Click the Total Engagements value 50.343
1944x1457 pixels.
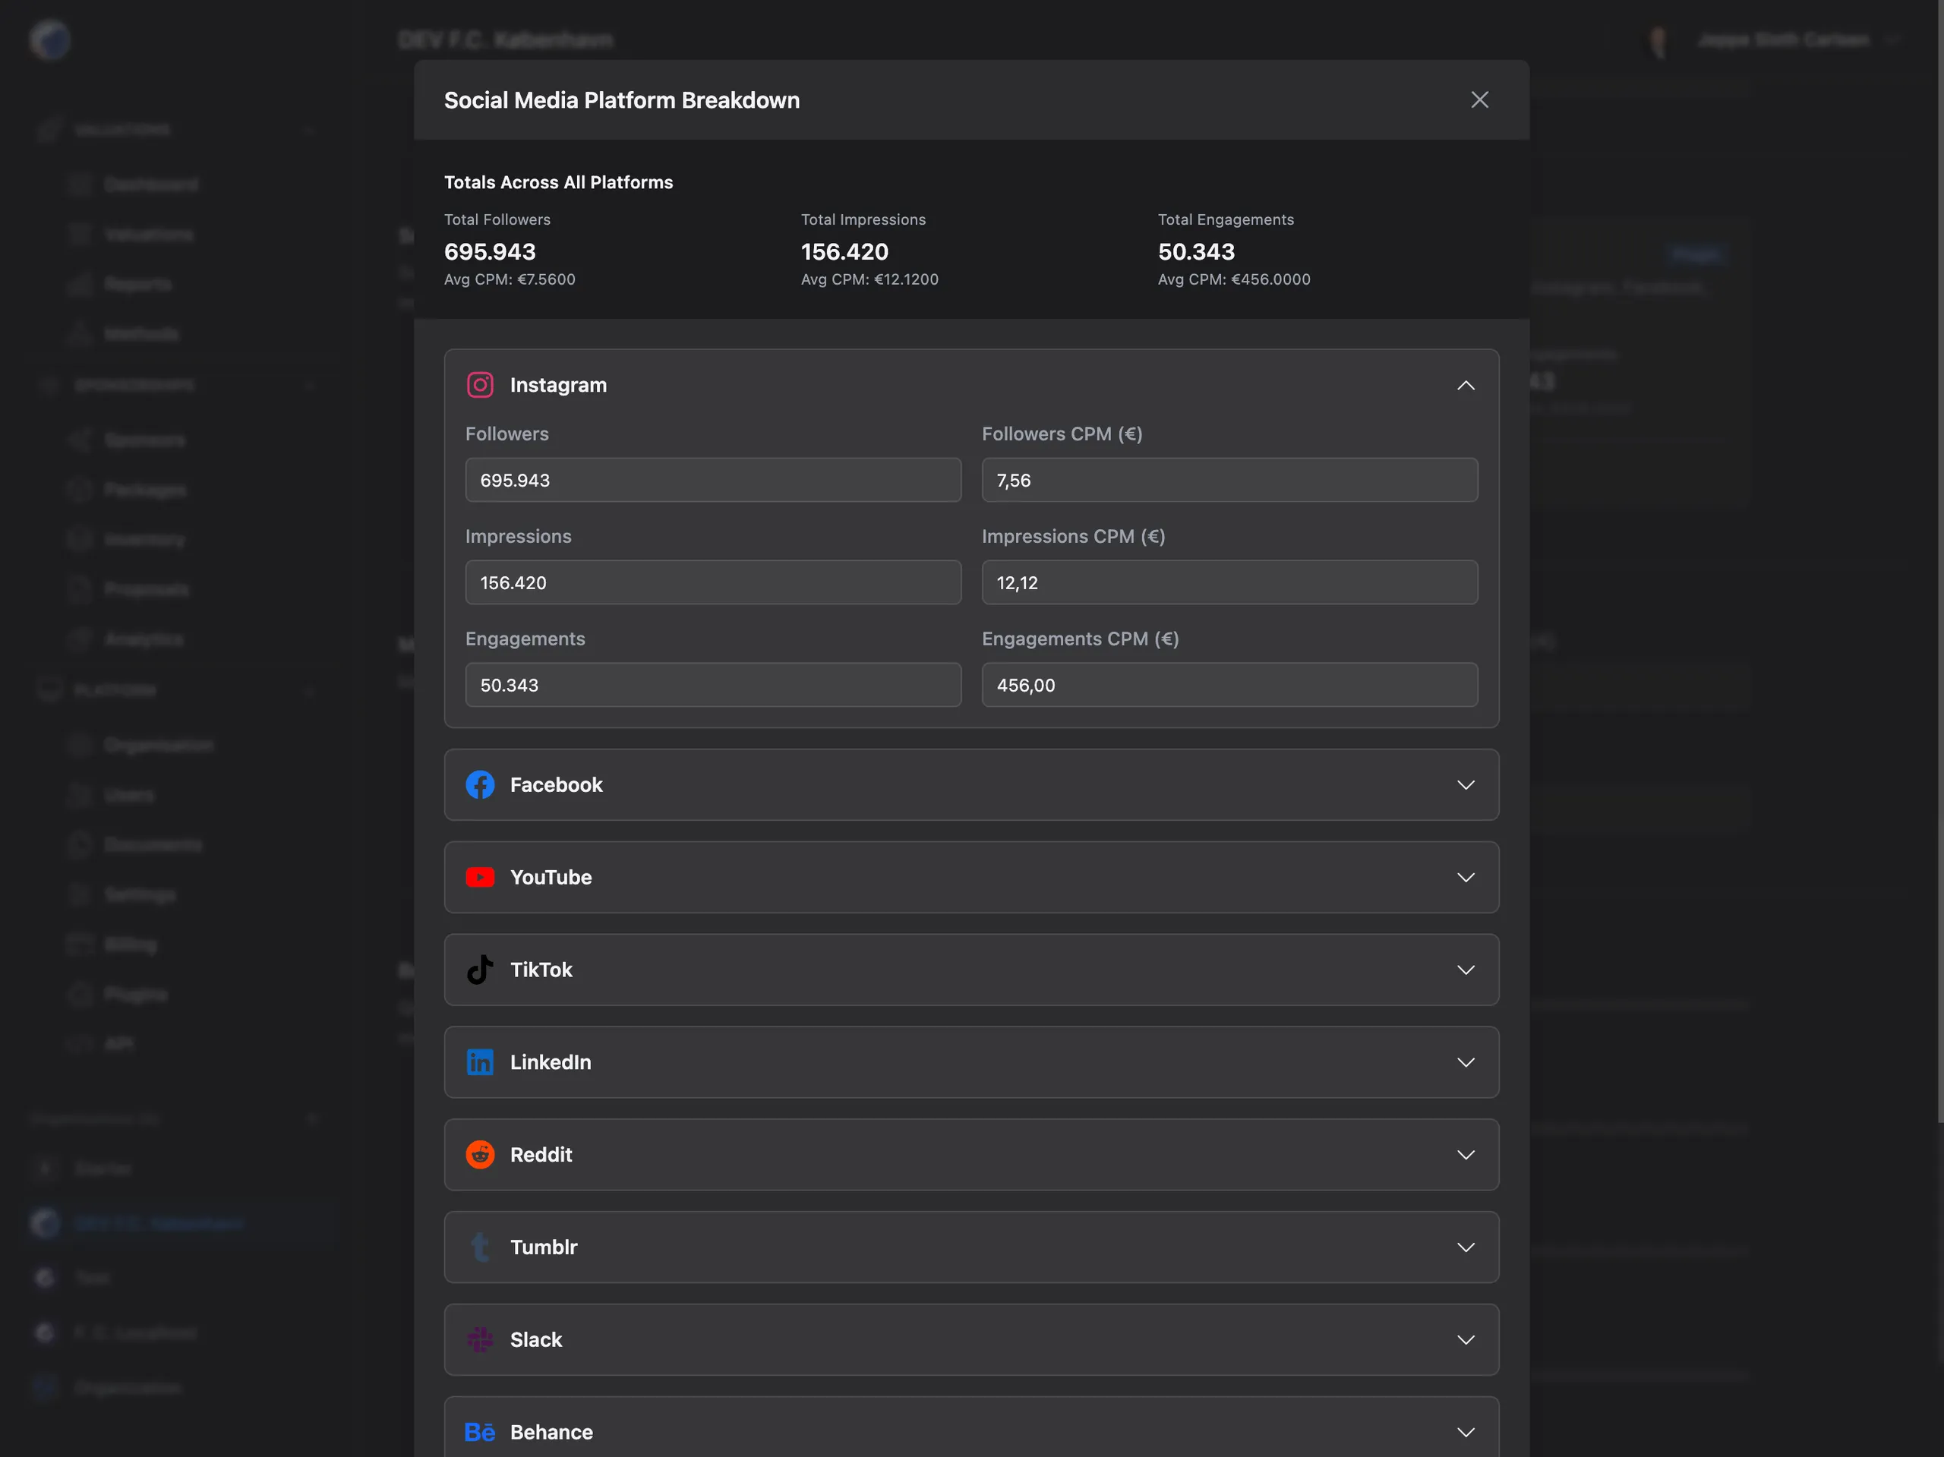point(1196,251)
